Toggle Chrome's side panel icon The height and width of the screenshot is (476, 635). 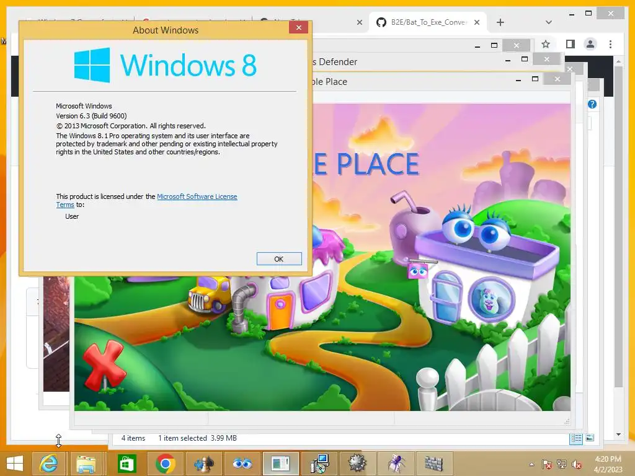(x=571, y=44)
